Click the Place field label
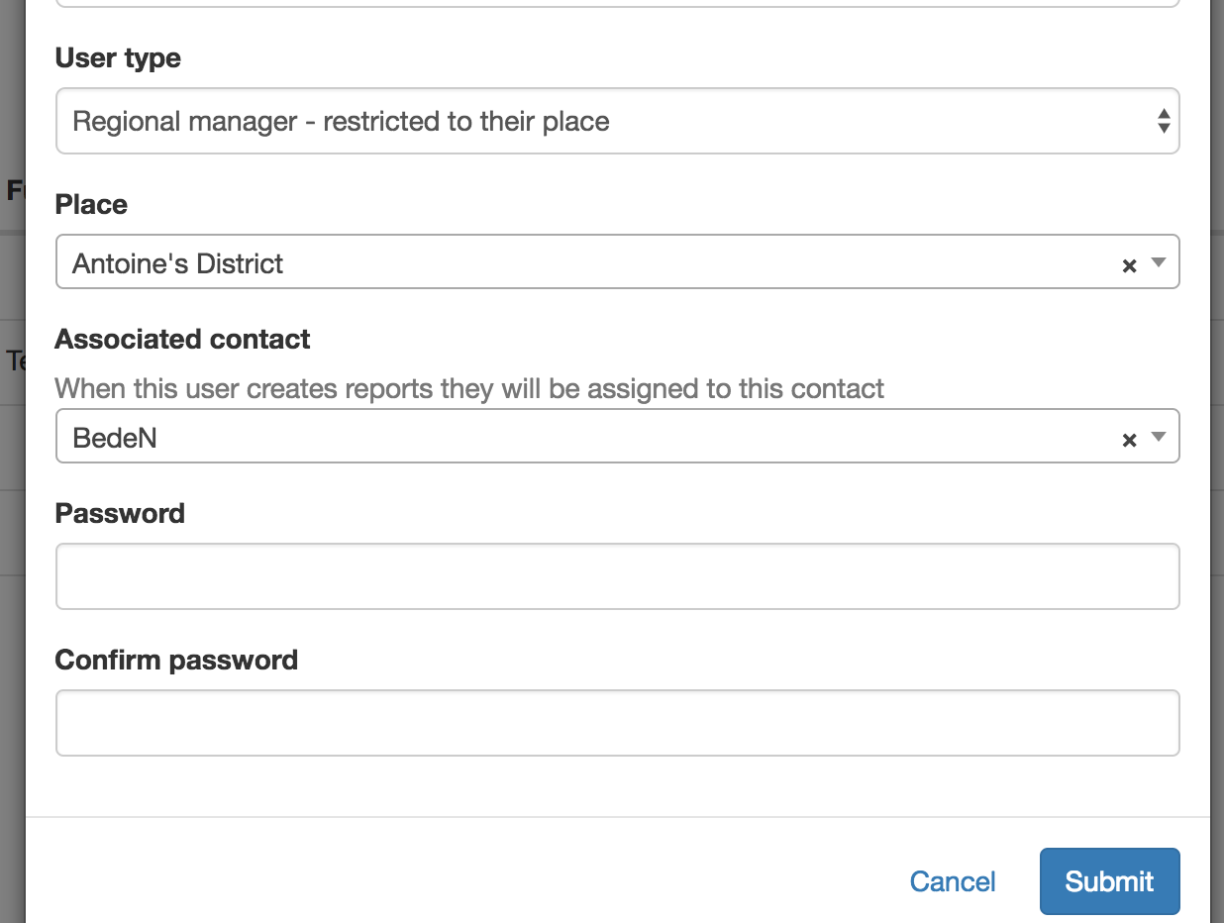Image resolution: width=1224 pixels, height=923 pixels. coord(91,205)
